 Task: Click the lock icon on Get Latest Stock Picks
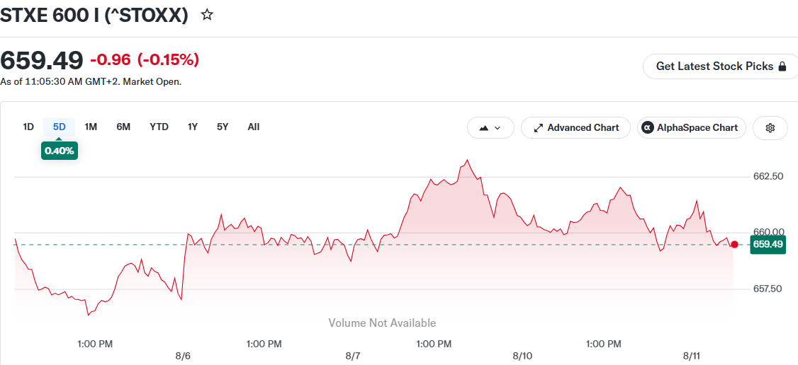[x=782, y=66]
